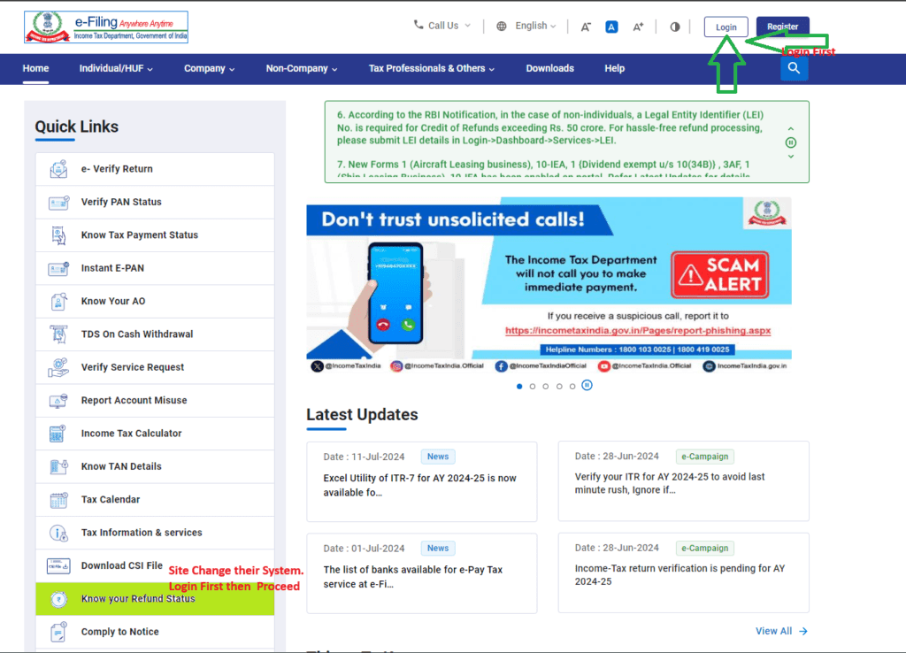
Task: Pause the banner carousel autoplay
Action: [x=587, y=386]
